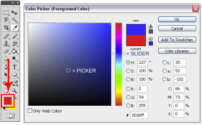Click the b field showing -102
The width and height of the screenshot is (202, 125).
pyautogui.click(x=180, y=79)
